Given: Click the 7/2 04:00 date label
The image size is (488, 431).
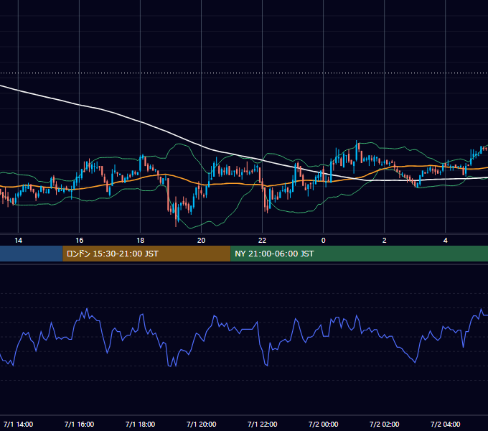Looking at the screenshot, I should click(x=446, y=425).
